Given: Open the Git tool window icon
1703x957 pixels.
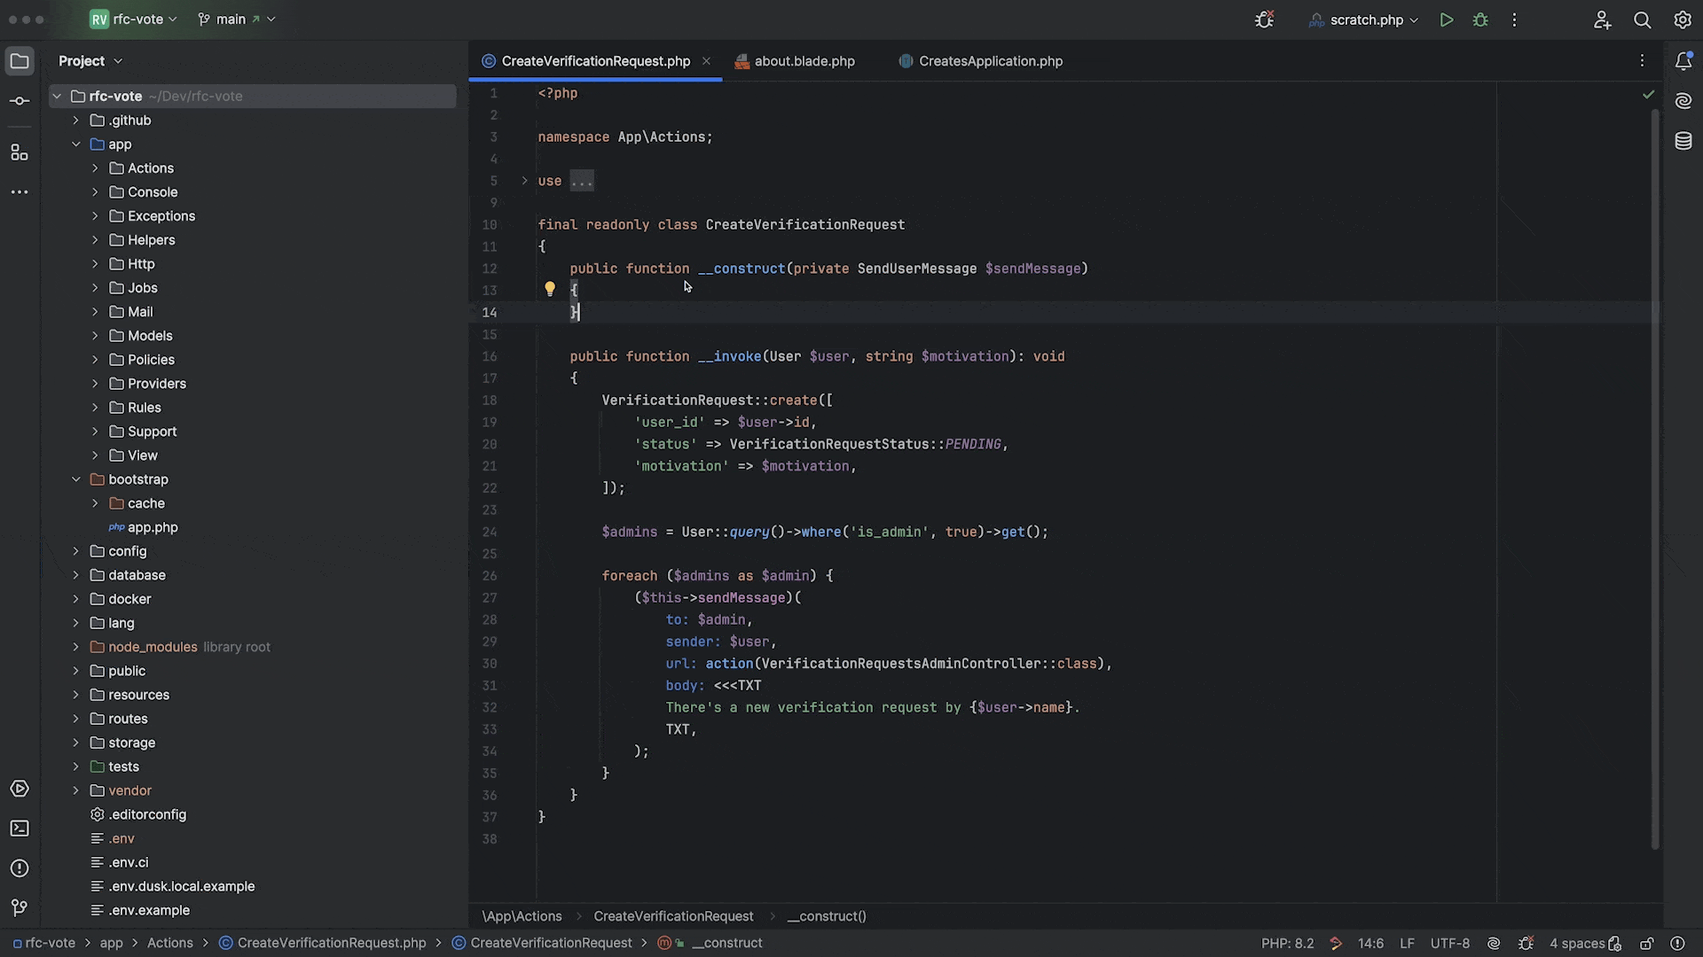Looking at the screenshot, I should coord(20,907).
